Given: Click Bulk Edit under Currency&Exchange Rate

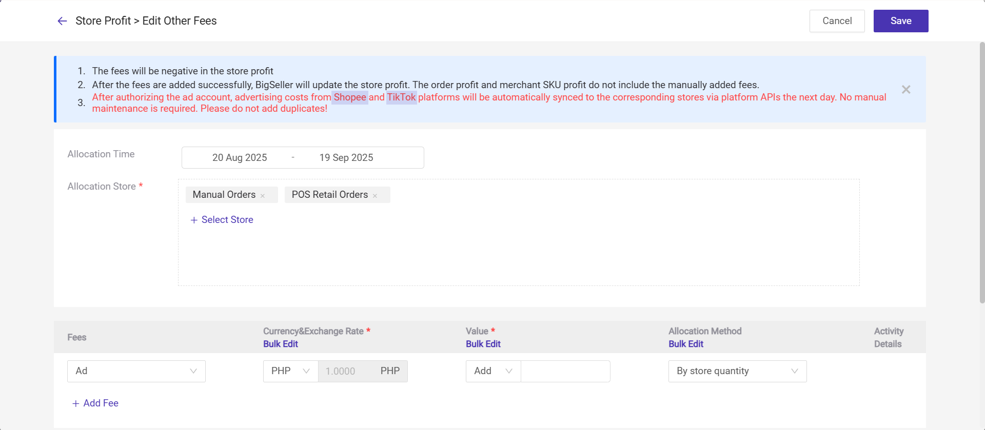Looking at the screenshot, I should coord(280,344).
